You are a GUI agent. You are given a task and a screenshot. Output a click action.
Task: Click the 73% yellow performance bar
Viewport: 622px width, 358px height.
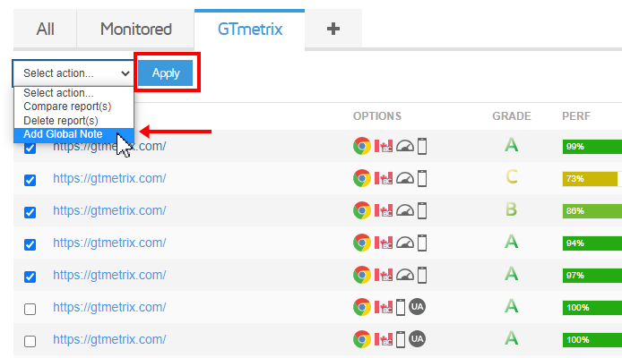[591, 179]
